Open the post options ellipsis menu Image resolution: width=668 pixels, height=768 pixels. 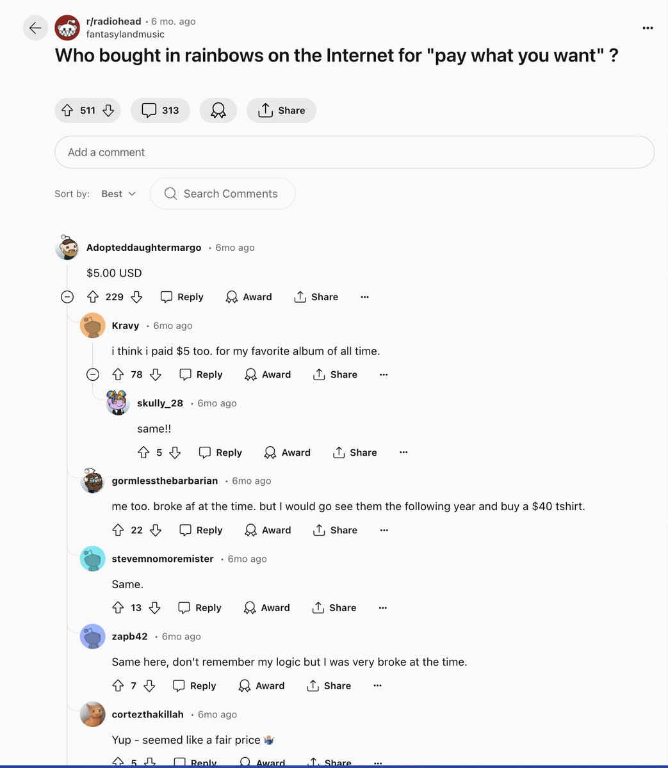coord(648,28)
